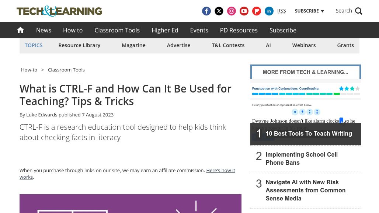Visit the Instagram profile icon
Viewport: 379px width, 213px height.
(231, 11)
